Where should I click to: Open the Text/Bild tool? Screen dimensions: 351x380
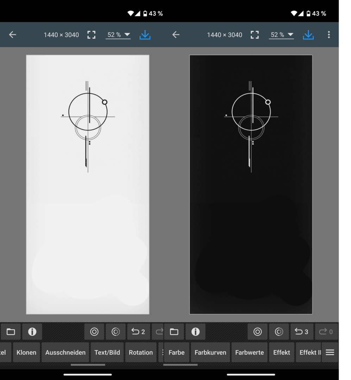coord(107,352)
